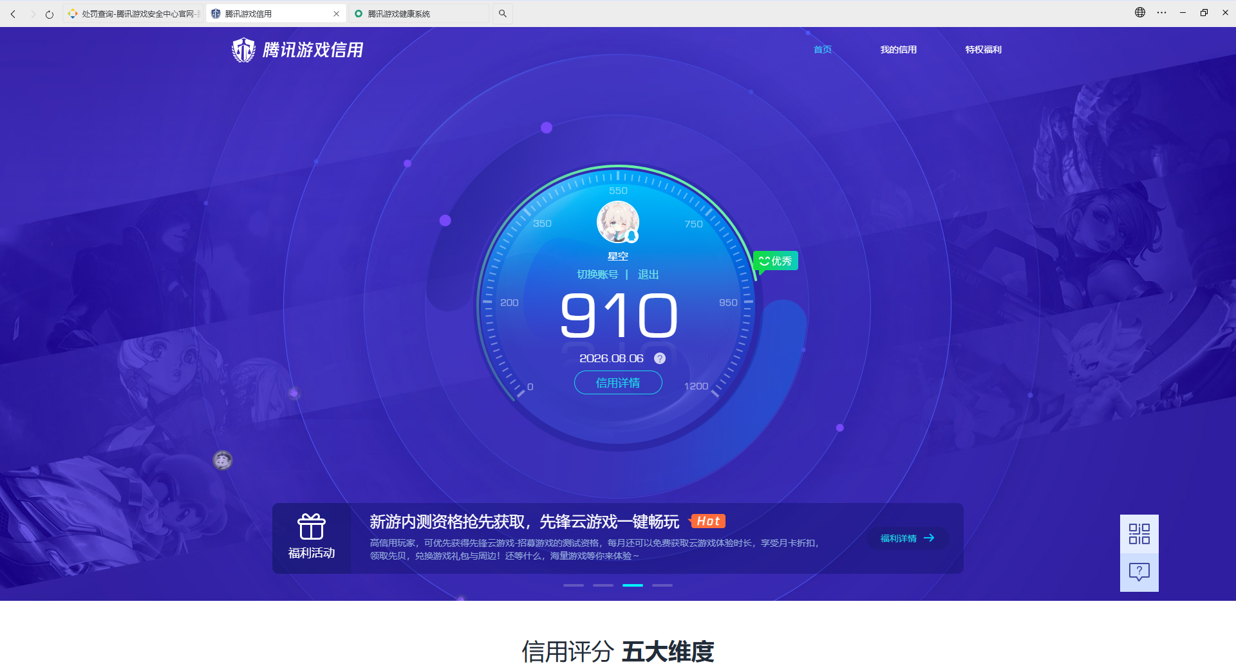Open the feedback question bubble icon

pos(1139,573)
